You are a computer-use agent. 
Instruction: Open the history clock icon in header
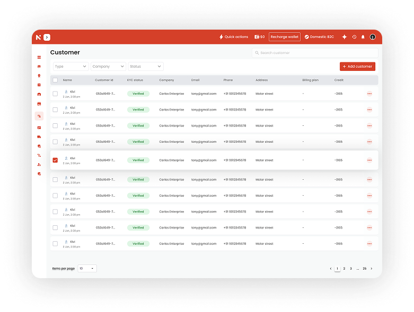coord(354,37)
